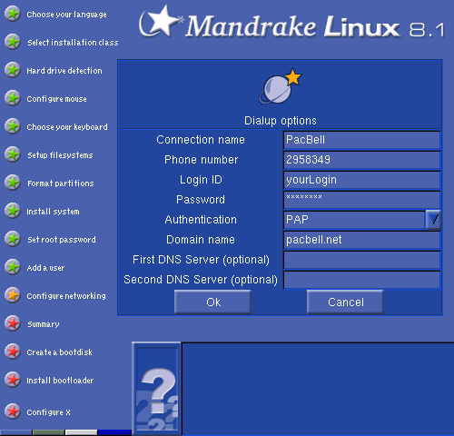Click the Configure mouse step text

(56, 99)
